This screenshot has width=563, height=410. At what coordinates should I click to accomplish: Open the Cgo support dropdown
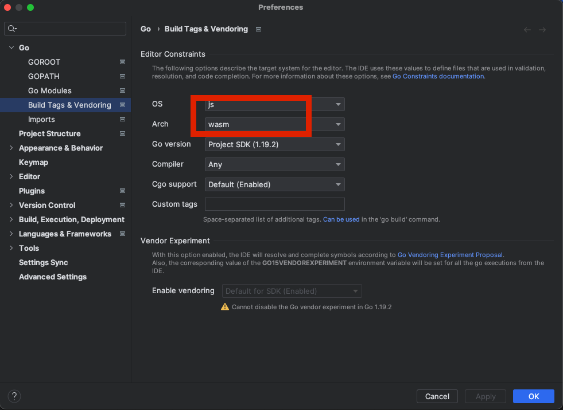pos(274,184)
